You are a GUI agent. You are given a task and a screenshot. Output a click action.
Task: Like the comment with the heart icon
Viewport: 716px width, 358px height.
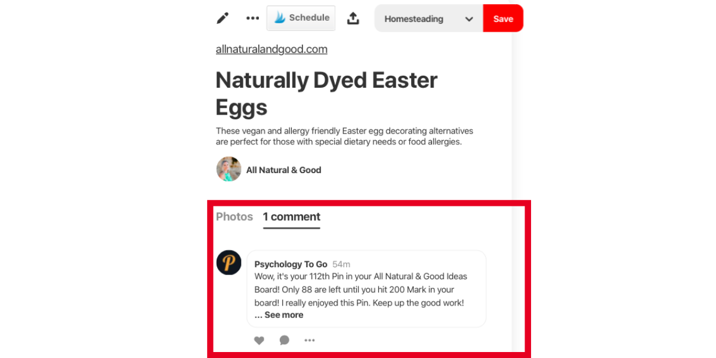point(259,341)
